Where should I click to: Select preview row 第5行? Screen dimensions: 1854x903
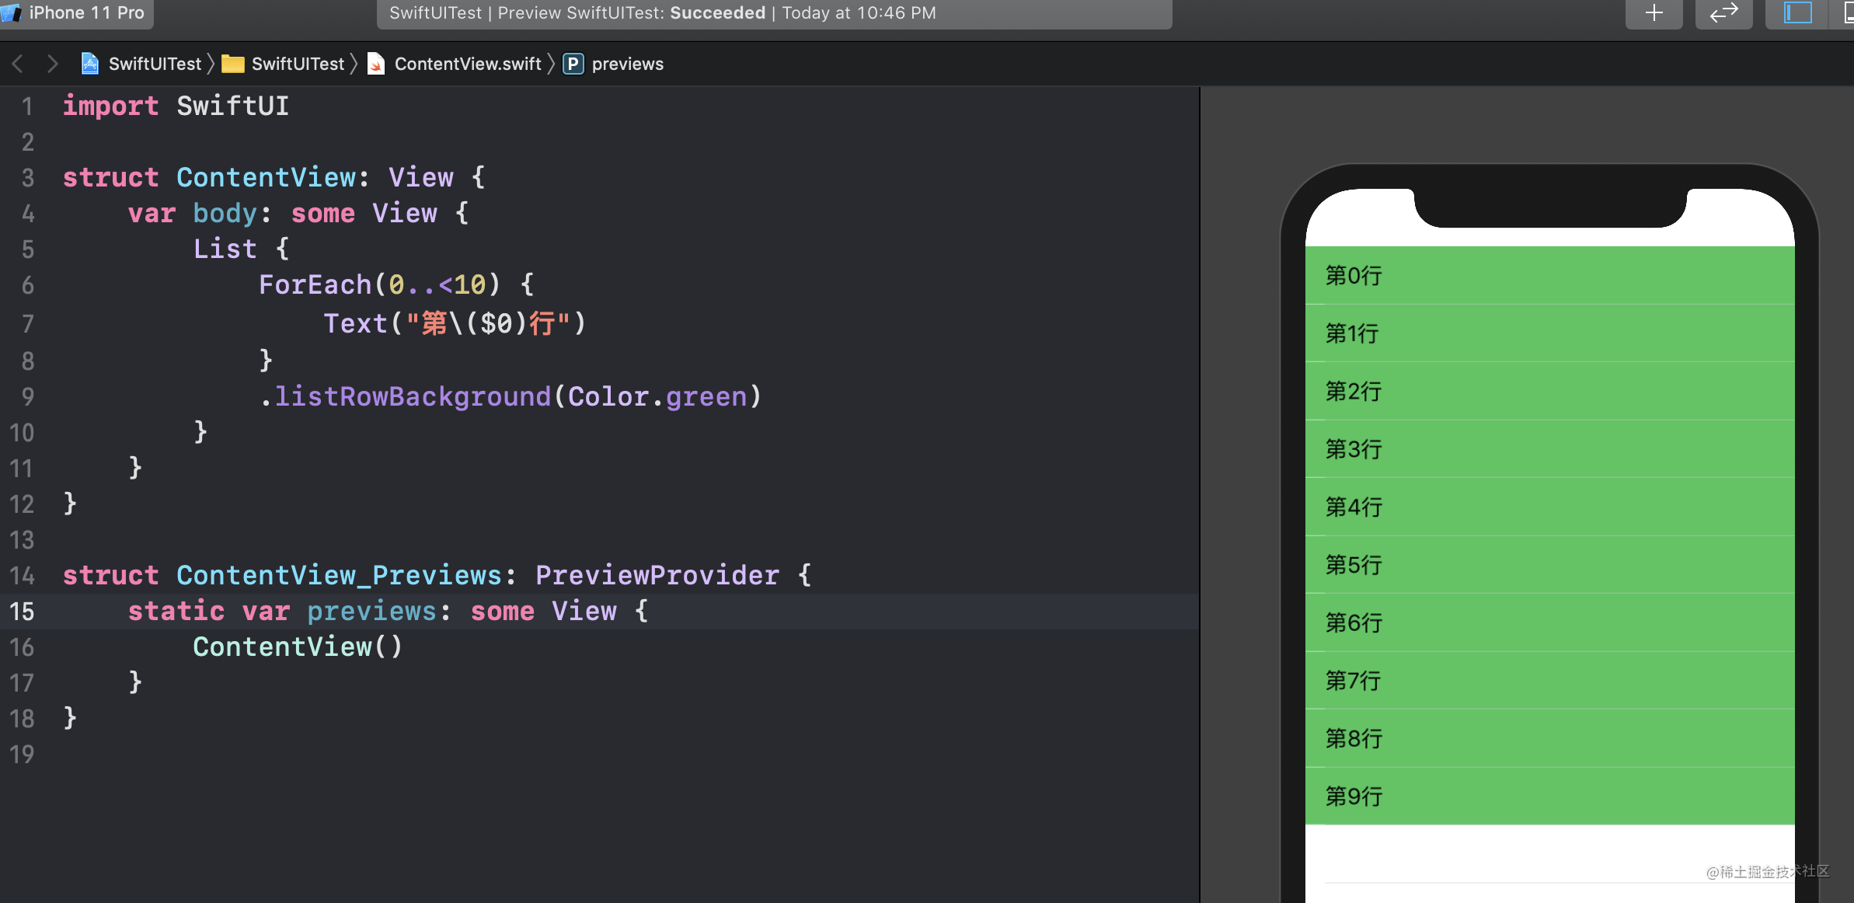coord(1550,565)
